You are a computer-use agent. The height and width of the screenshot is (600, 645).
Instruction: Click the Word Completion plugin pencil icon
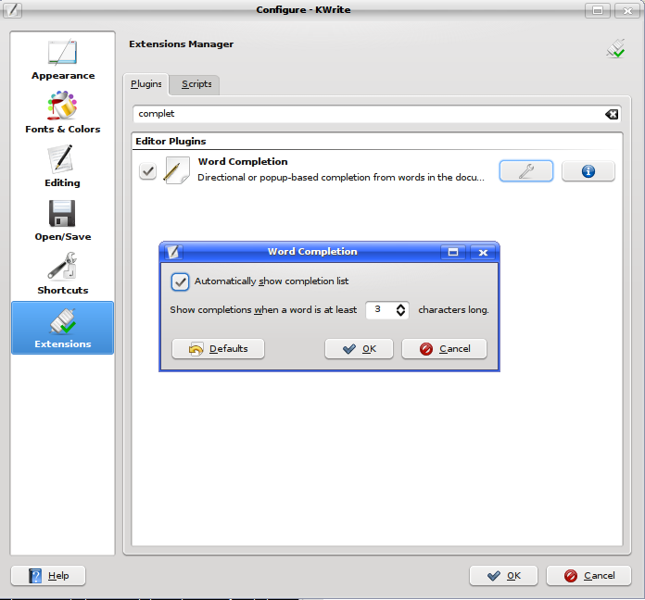click(x=176, y=170)
